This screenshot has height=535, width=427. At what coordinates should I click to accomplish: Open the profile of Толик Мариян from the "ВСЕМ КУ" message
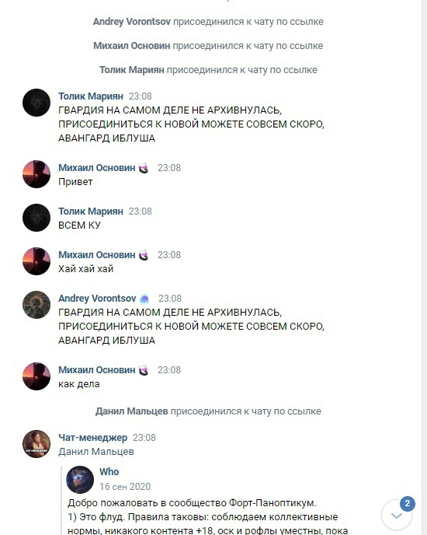91,212
